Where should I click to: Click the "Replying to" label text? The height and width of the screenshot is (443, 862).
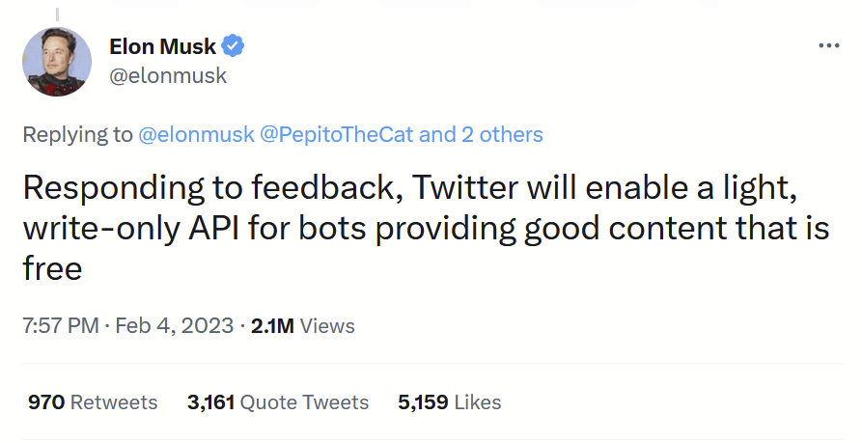(x=78, y=134)
